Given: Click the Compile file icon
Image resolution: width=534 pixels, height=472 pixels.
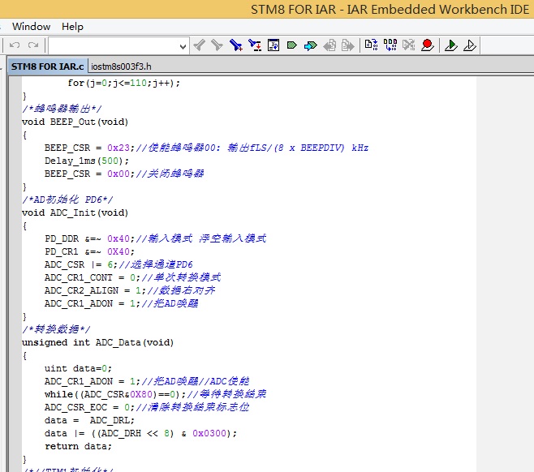Looking at the screenshot, I should (x=371, y=45).
